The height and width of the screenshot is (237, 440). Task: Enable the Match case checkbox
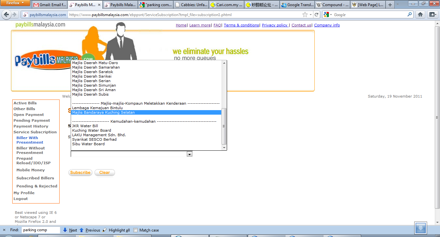pyautogui.click(x=136, y=230)
